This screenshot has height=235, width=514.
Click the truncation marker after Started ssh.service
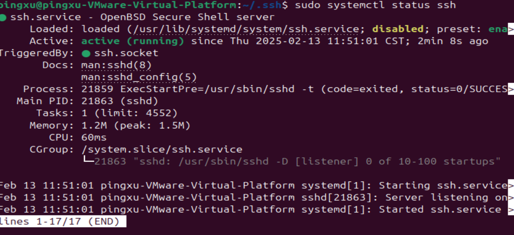(x=511, y=210)
